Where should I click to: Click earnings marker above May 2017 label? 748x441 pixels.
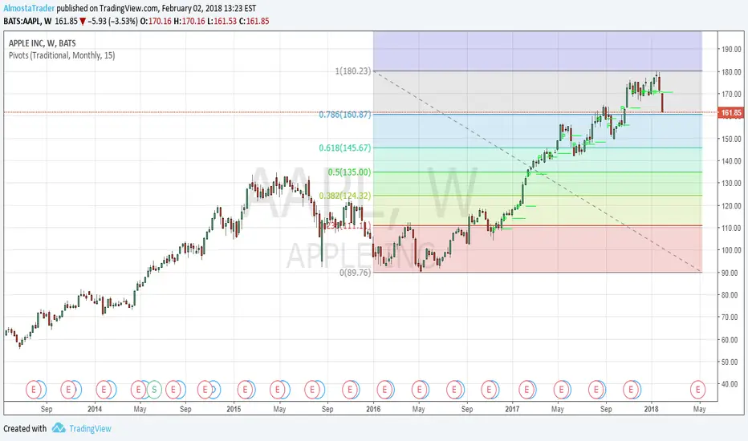point(562,390)
